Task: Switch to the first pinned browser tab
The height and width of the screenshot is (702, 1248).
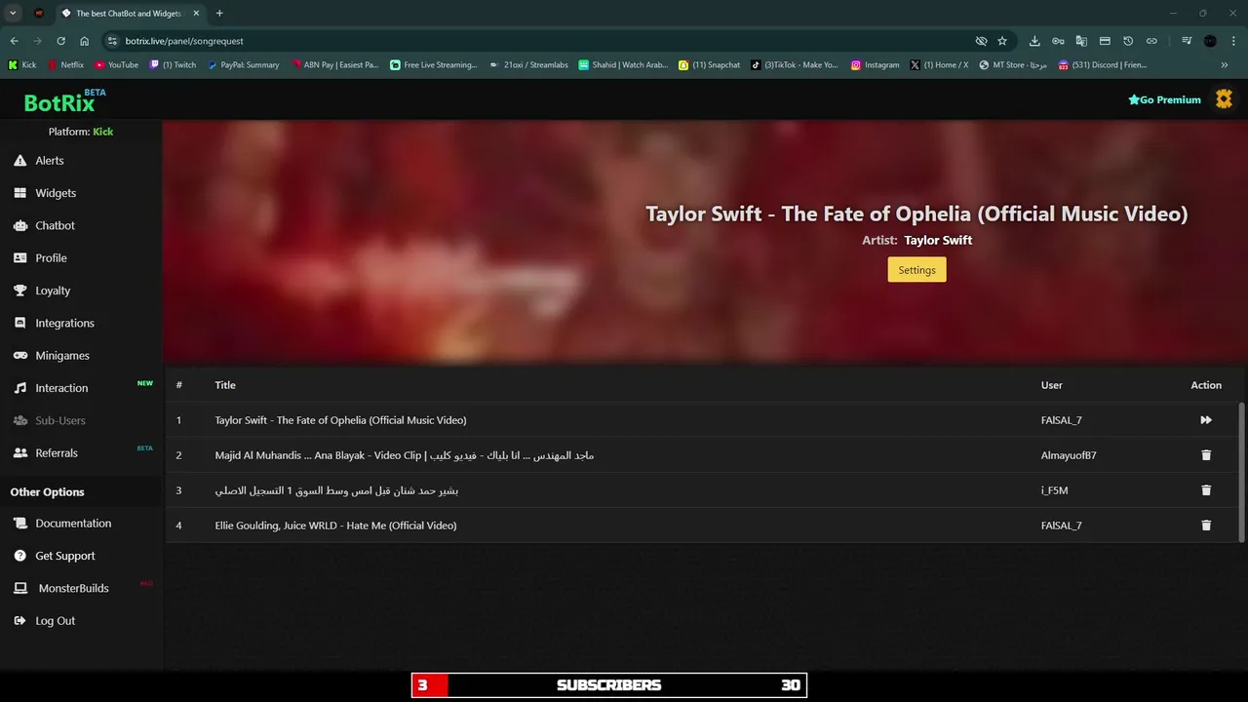Action: pos(39,13)
